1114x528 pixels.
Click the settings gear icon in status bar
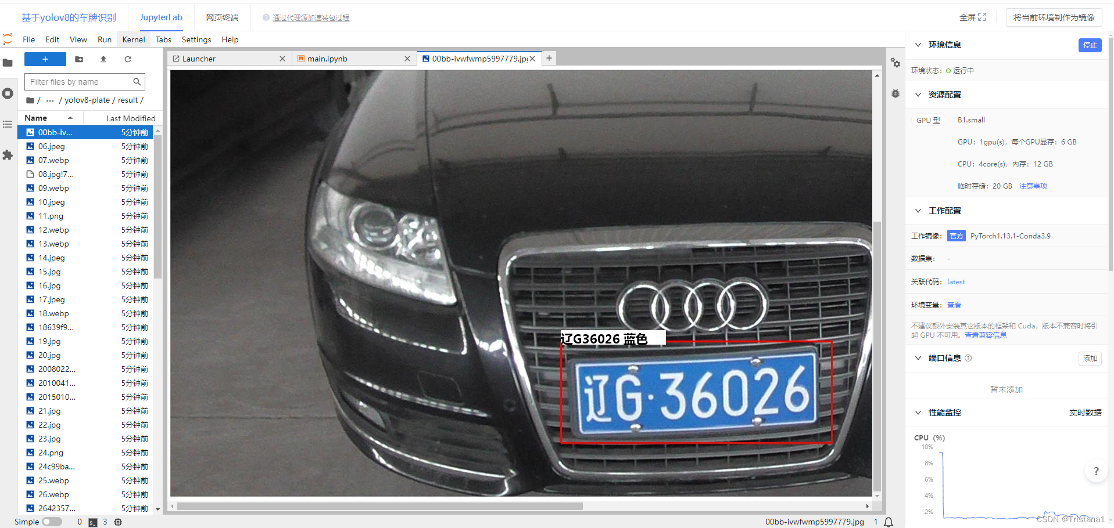[118, 522]
